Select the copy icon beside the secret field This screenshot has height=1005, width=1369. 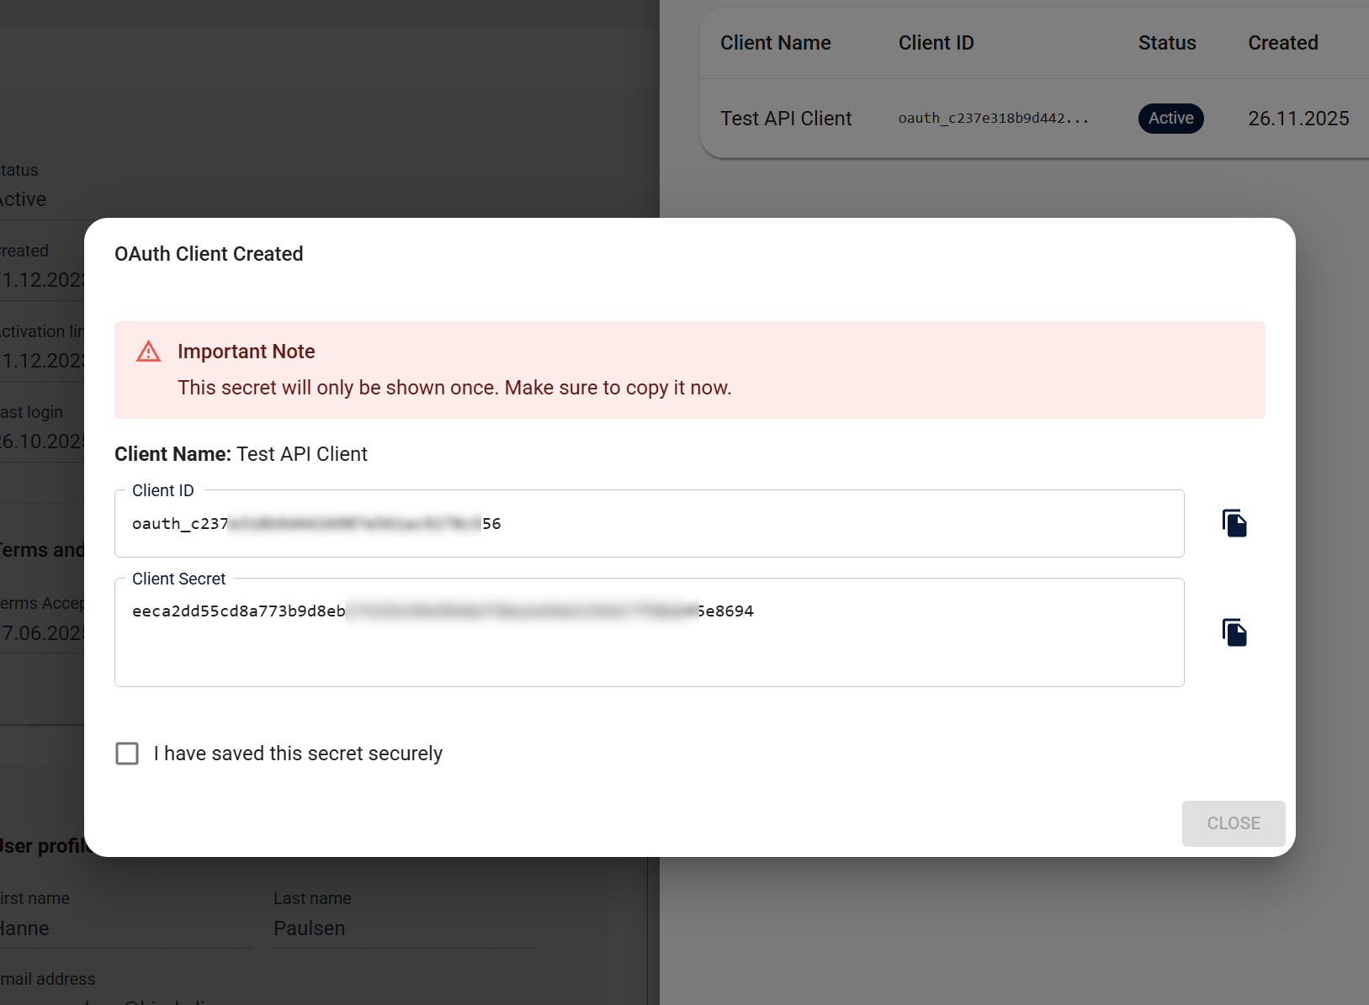[1234, 632]
